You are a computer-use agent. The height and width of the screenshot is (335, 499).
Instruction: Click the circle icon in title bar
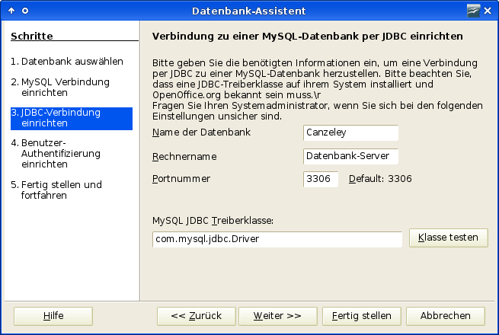[x=25, y=11]
